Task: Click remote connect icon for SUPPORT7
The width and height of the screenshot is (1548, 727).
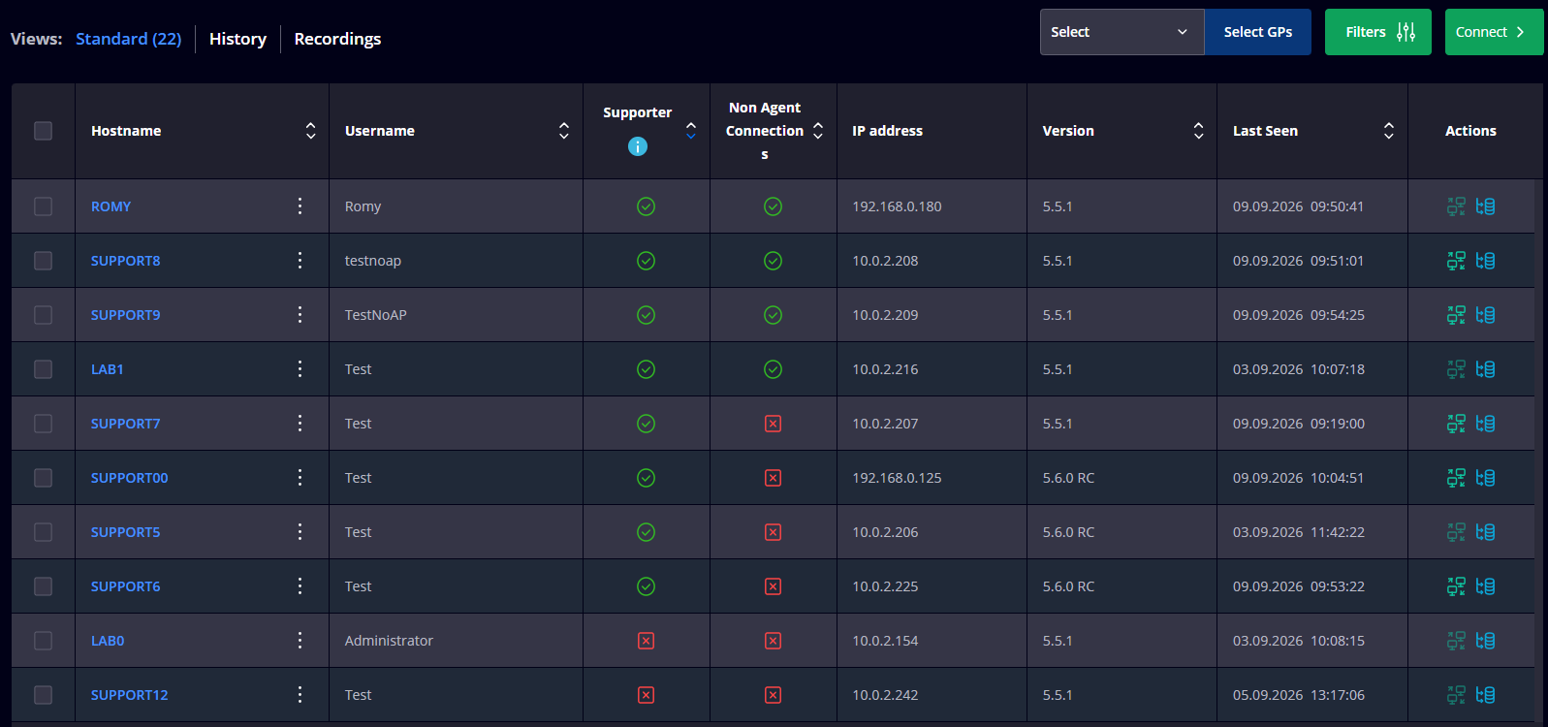Action: (x=1456, y=424)
